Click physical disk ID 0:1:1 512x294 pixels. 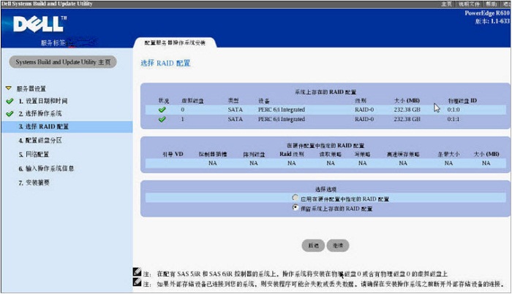(x=453, y=119)
